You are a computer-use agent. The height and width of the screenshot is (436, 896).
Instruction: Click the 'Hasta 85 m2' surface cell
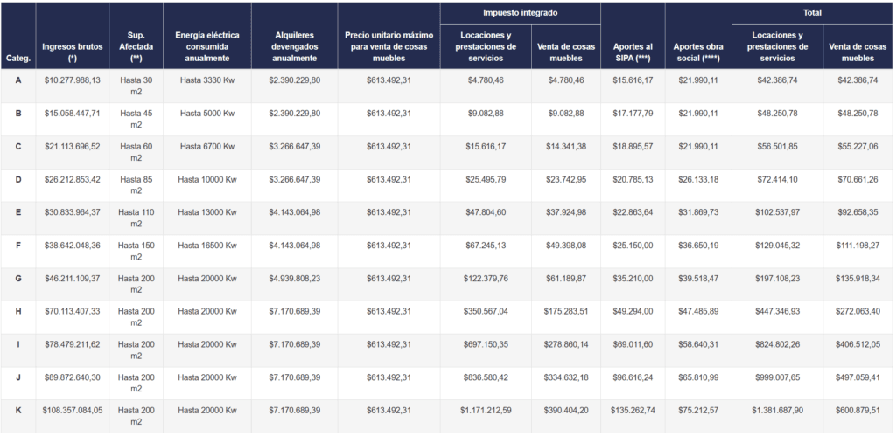(x=136, y=185)
